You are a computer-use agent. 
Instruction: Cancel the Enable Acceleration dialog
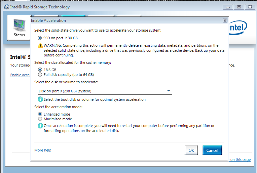click(212, 150)
